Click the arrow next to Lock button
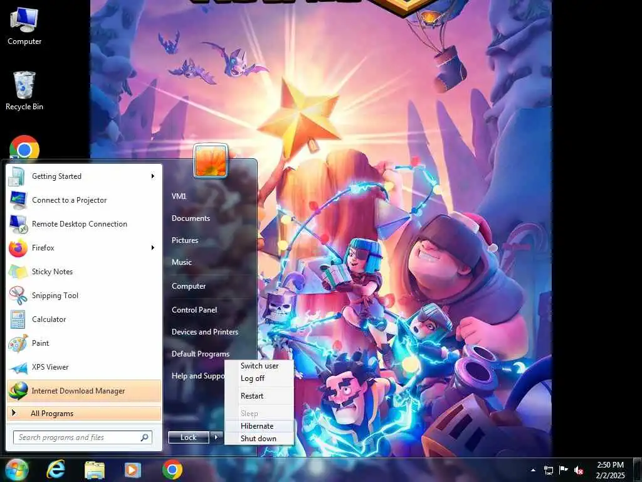 click(216, 437)
